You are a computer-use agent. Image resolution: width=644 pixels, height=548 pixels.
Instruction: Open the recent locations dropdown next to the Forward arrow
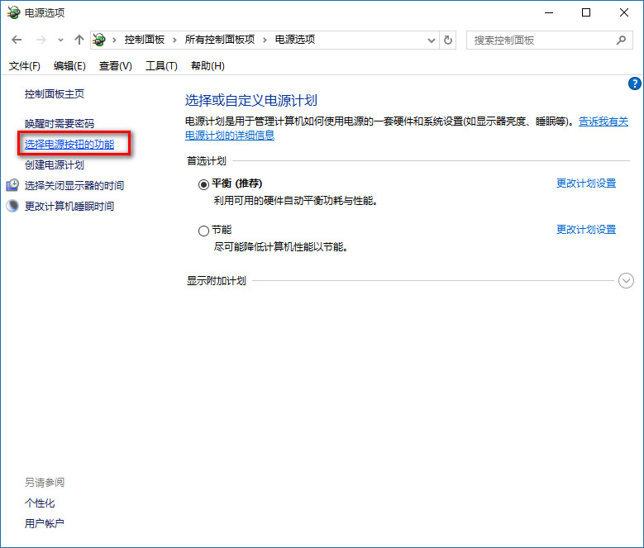tap(60, 40)
